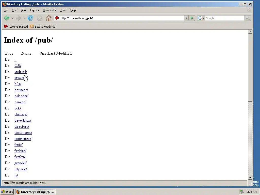Open the artwork/ directory link
This screenshot has height=195, width=260.
tap(21, 78)
